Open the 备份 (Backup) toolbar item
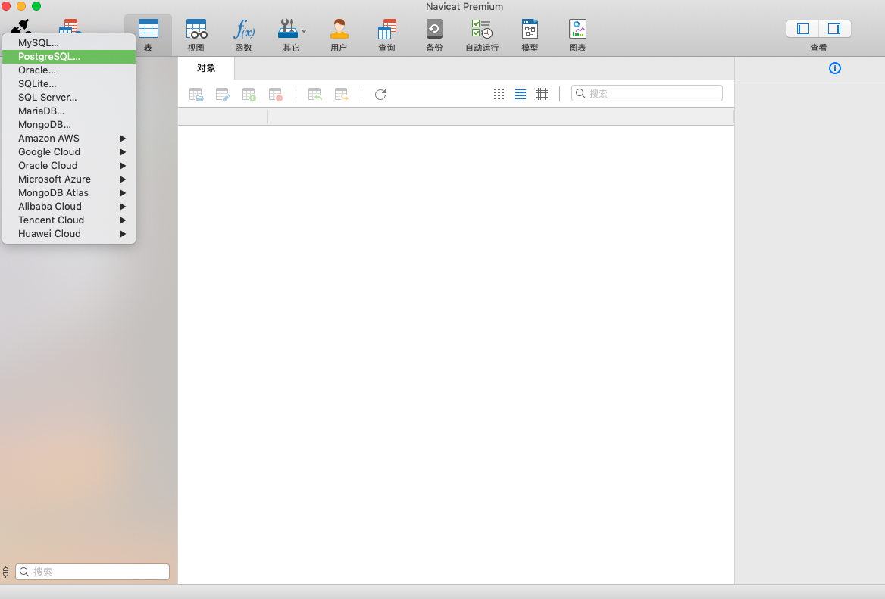Image resolution: width=885 pixels, height=599 pixels. click(434, 35)
